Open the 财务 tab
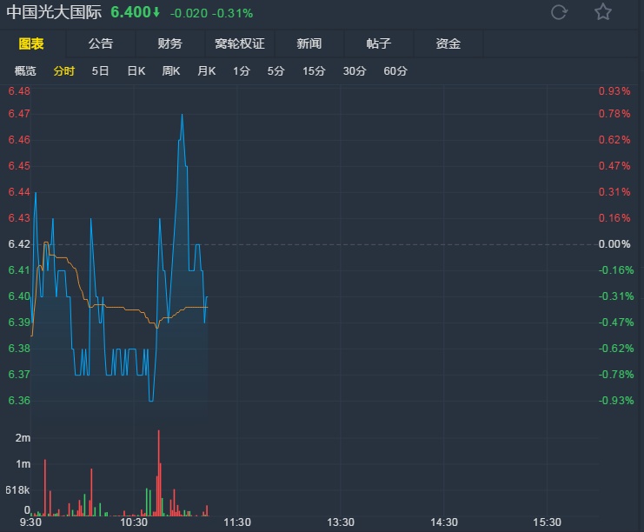The width and height of the screenshot is (644, 532). [170, 43]
